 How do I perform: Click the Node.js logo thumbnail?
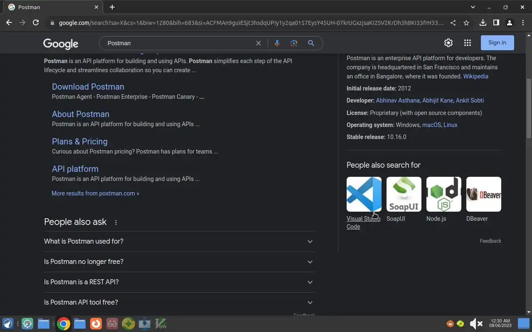(x=444, y=194)
